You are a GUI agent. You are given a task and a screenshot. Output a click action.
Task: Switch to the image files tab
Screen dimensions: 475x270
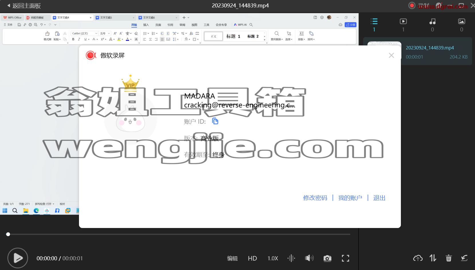(x=462, y=25)
